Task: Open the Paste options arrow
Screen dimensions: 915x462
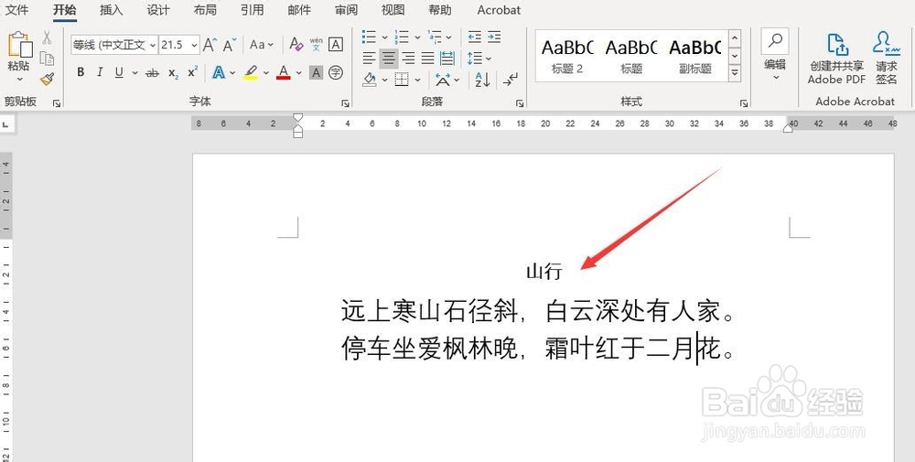Action: tap(19, 79)
